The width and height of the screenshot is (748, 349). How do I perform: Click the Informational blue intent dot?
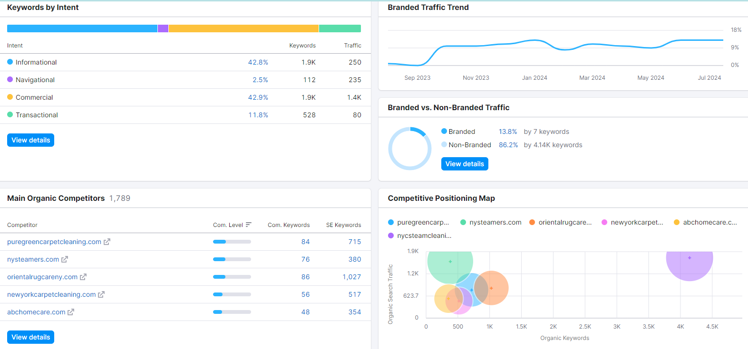pos(10,62)
